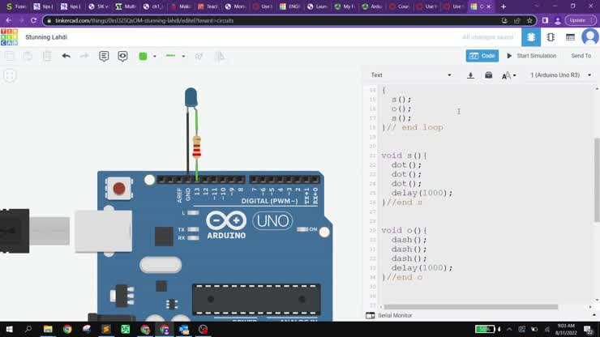Open the notes tool icon
Viewport: 600px width, 337px height.
[104, 56]
